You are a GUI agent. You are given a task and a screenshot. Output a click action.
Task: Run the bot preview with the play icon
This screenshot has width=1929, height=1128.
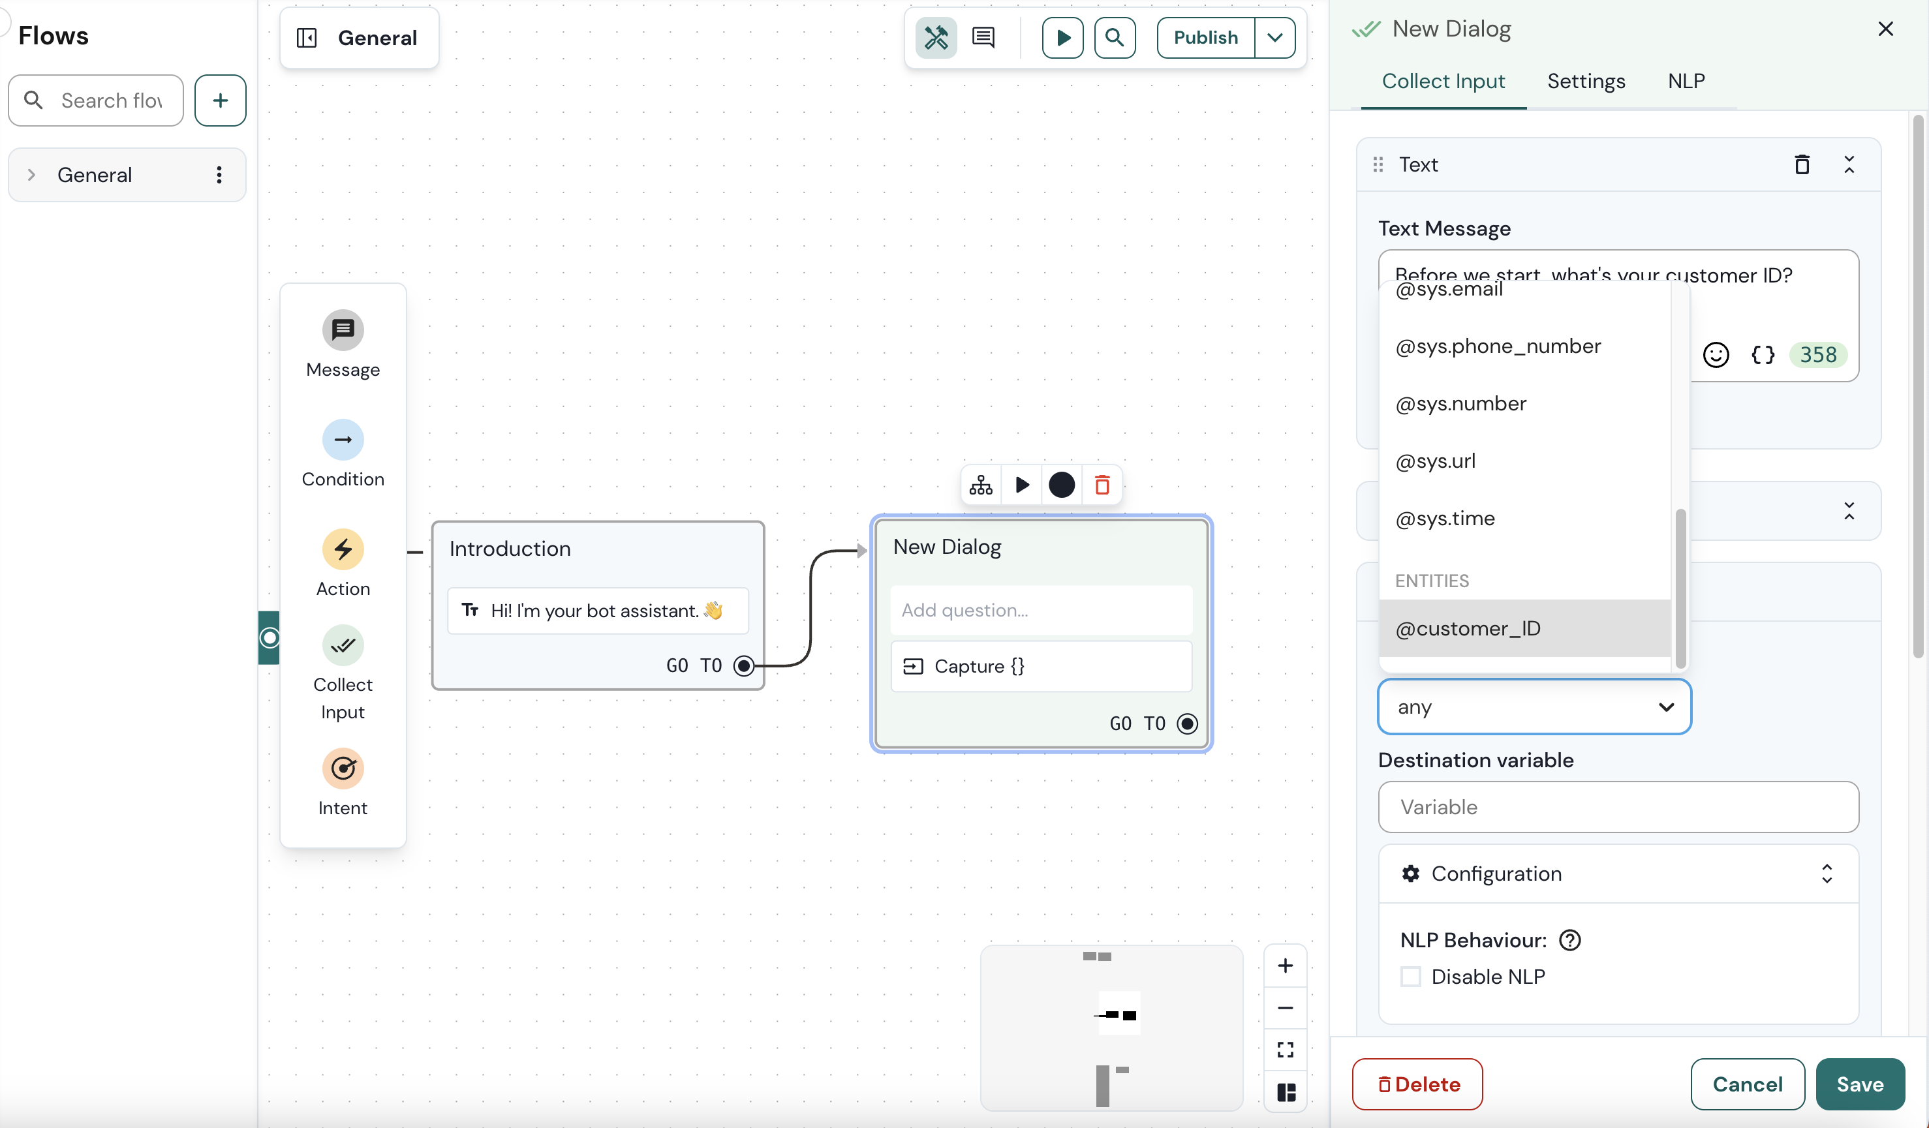[1062, 37]
